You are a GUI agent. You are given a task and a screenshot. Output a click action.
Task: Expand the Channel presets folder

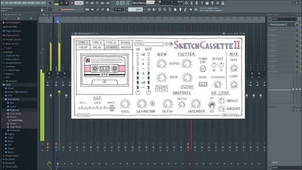click(x=13, y=40)
